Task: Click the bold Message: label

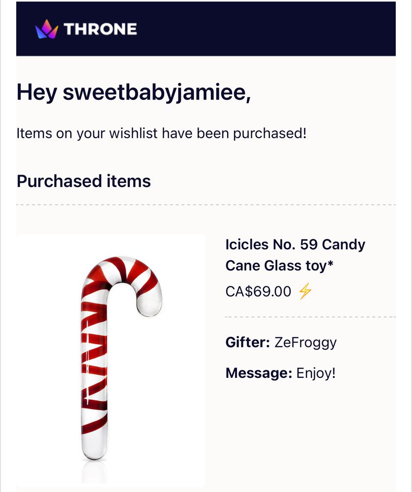Action: click(x=259, y=373)
